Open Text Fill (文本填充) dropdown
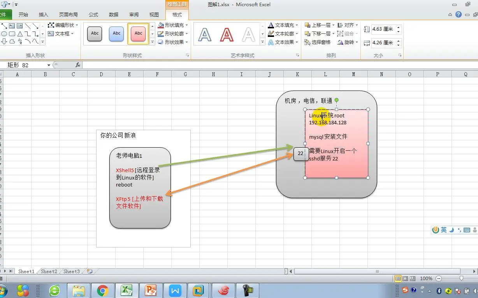Screen dimensions: 478x298 pyautogui.click(x=283, y=25)
